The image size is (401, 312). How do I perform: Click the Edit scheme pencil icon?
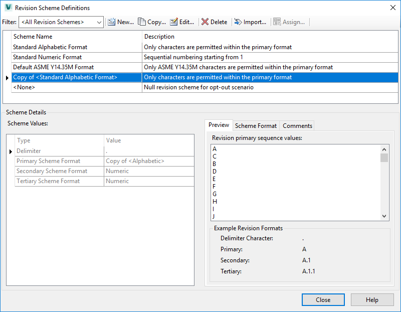tap(174, 22)
